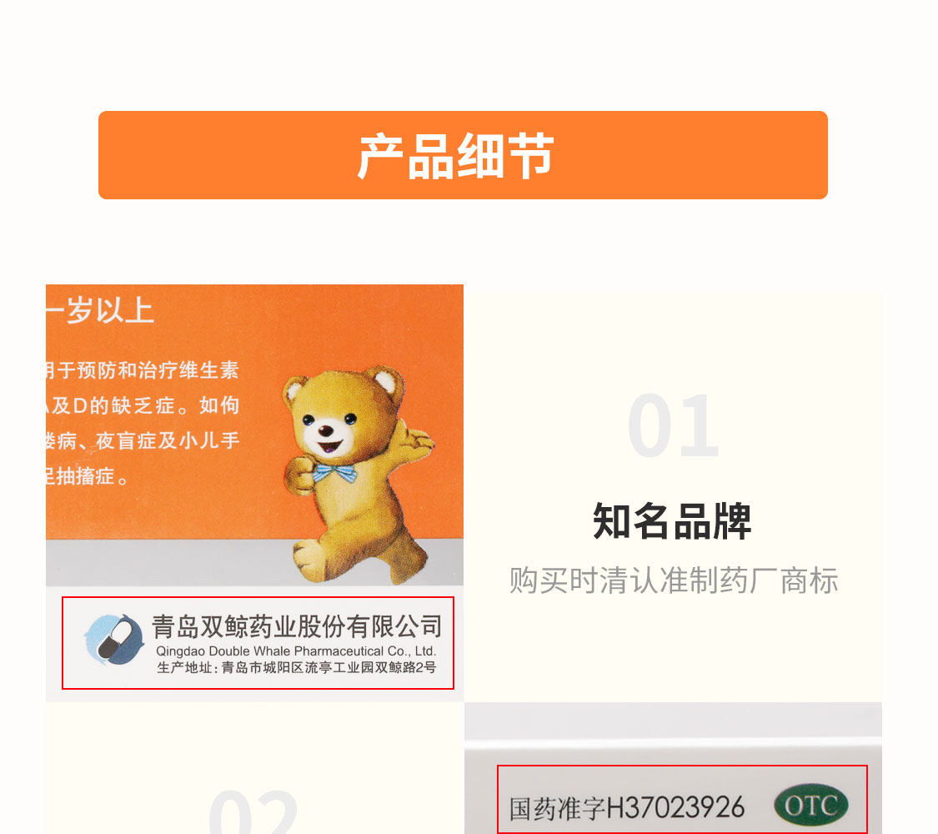
Task: Click the green OTC badge
Action: [x=810, y=806]
